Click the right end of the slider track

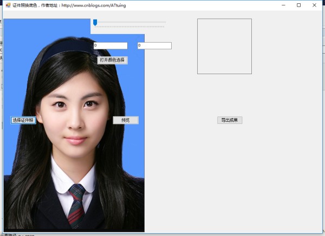[164, 22]
